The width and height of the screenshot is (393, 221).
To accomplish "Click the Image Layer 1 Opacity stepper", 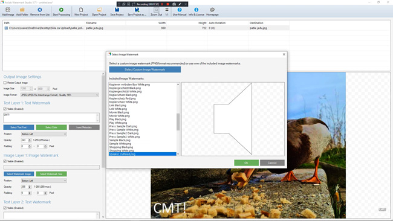I will click(30, 187).
